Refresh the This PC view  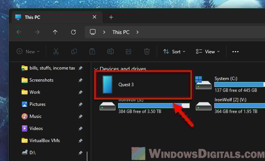73,32
